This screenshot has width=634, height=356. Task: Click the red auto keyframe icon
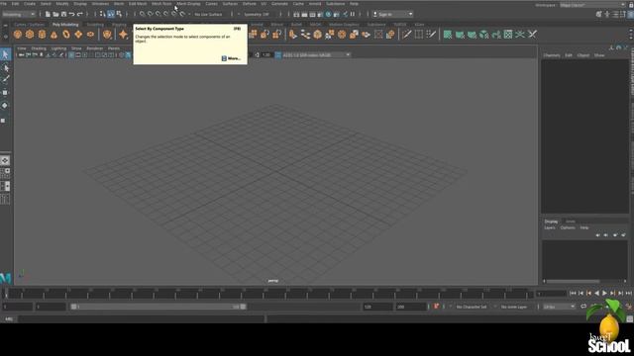coord(436,307)
